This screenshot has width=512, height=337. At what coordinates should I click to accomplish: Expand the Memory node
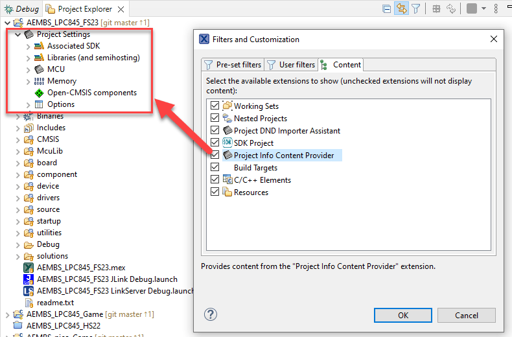[28, 81]
